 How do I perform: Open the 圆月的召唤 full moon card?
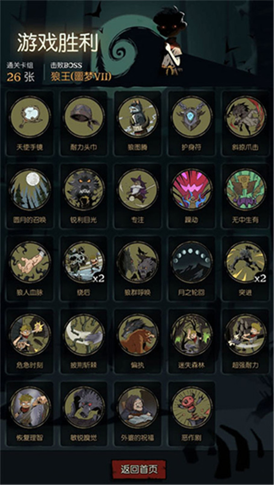[30, 190]
